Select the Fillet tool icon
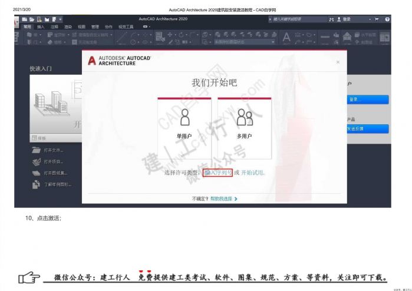Image resolution: width=412 pixels, height=291 pixels. tap(192, 35)
